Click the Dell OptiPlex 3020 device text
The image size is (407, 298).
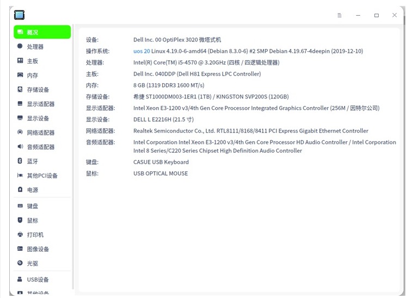[177, 40]
